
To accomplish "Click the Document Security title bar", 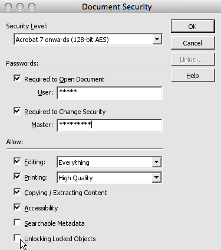I will pyautogui.click(x=117, y=7).
